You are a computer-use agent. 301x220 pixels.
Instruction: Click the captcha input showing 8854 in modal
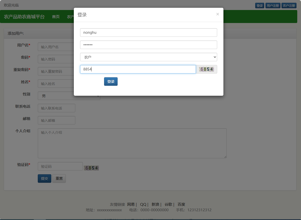point(138,69)
